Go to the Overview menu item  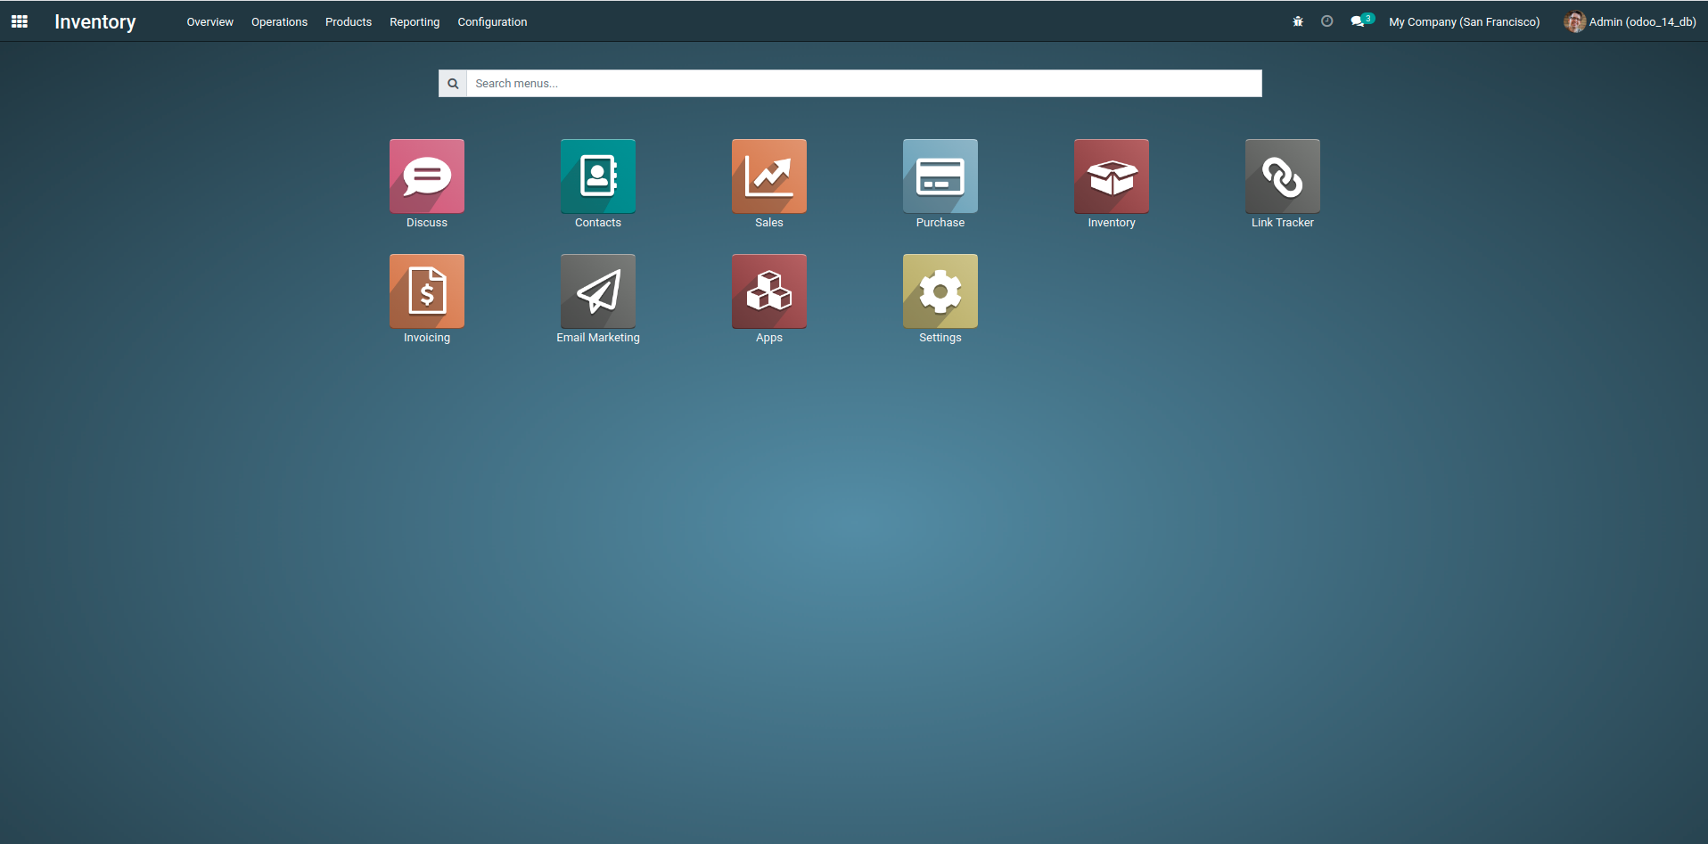click(209, 22)
